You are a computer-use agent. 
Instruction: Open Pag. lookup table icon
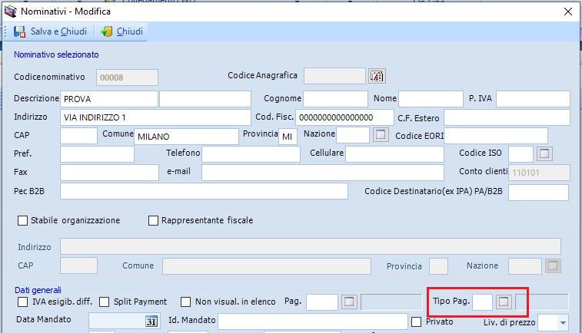pyautogui.click(x=349, y=302)
